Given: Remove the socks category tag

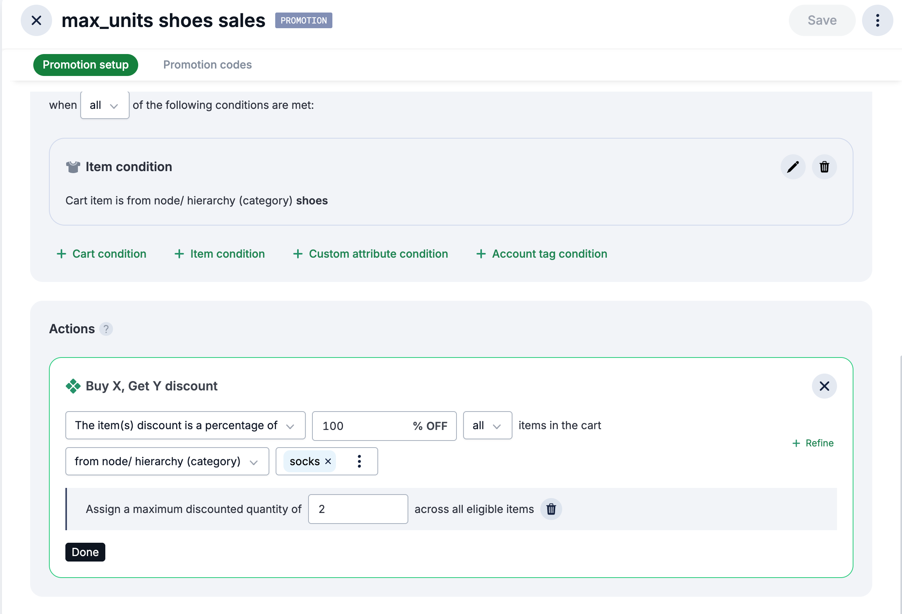Looking at the screenshot, I should pyautogui.click(x=328, y=461).
